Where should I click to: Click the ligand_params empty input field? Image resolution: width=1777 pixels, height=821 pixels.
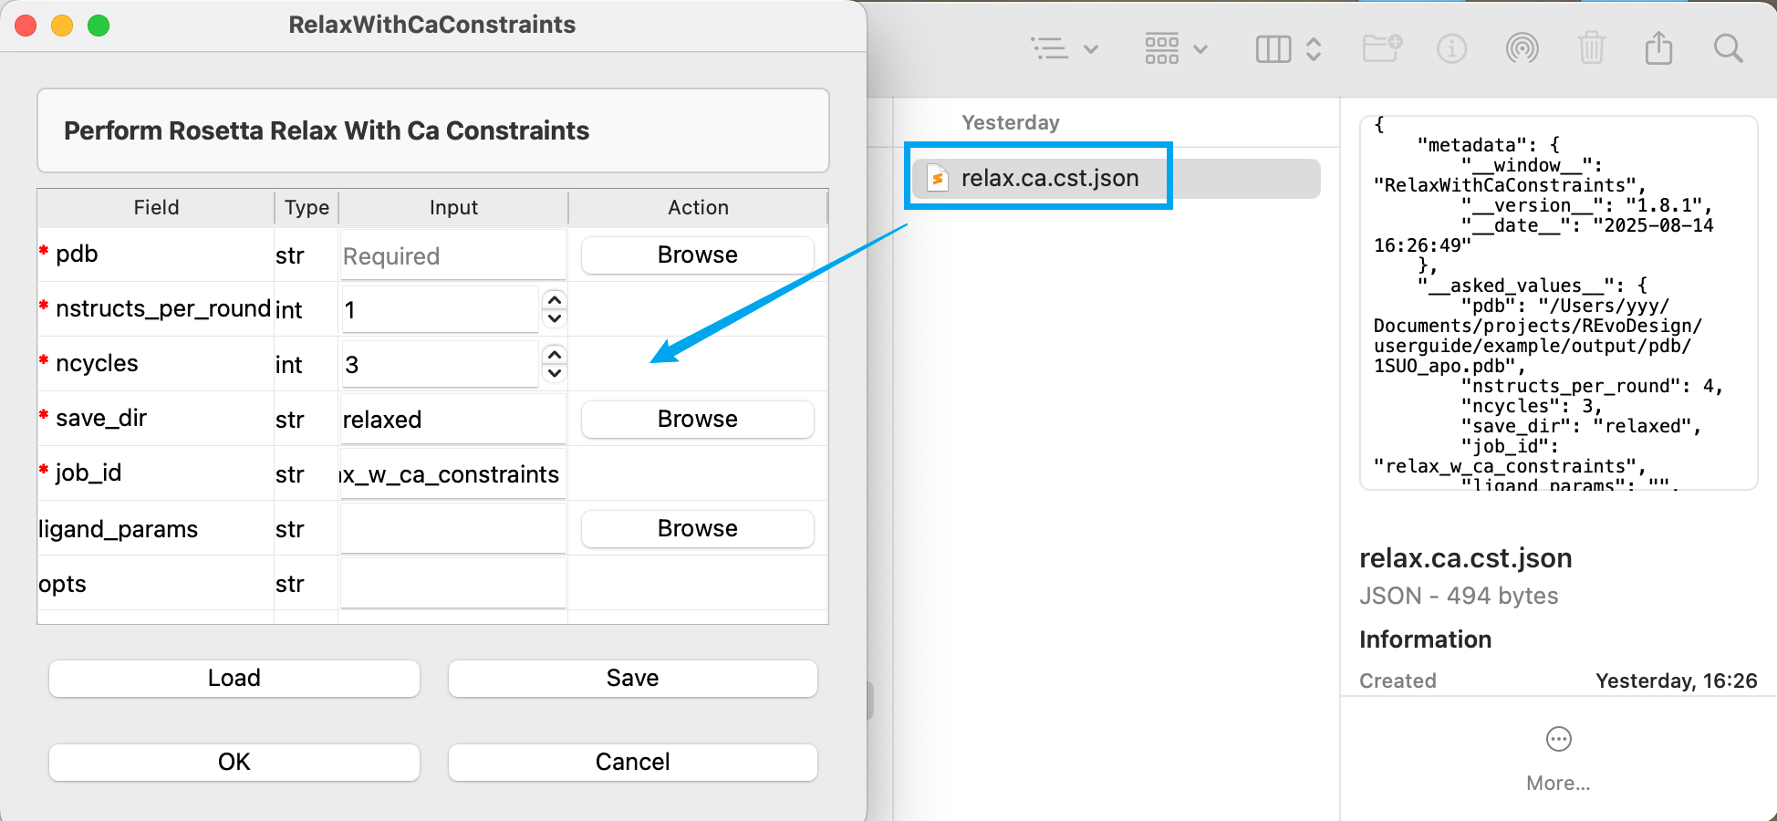click(453, 529)
